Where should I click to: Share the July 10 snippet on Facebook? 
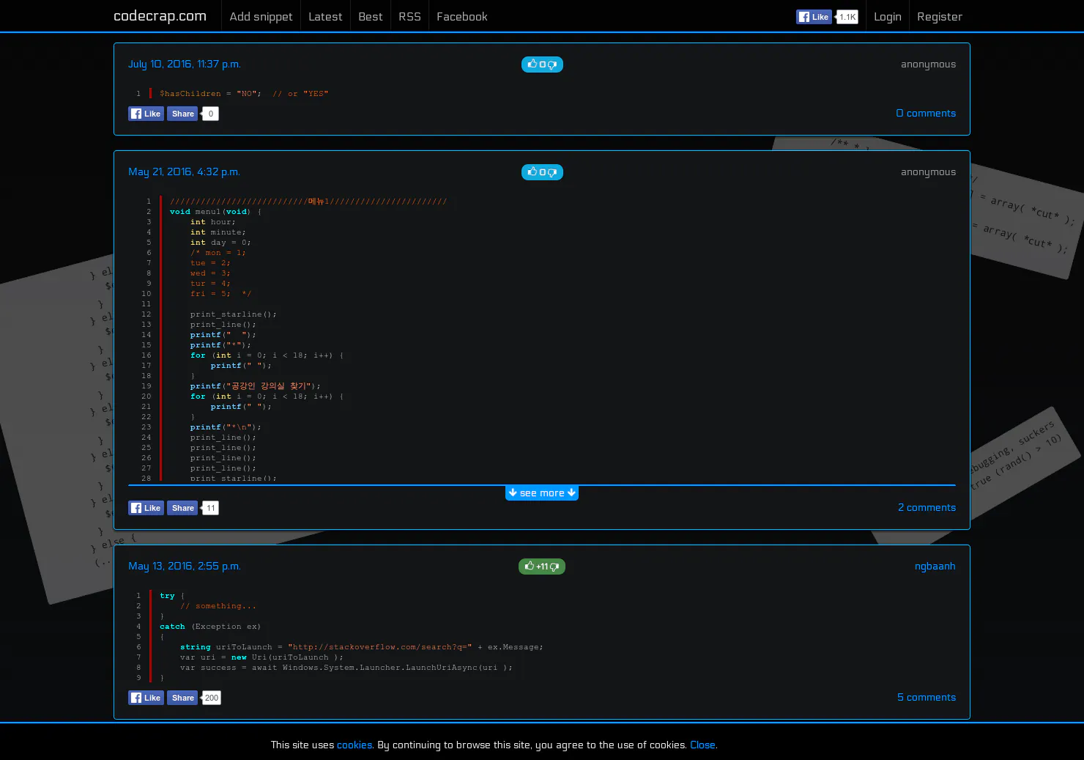tap(182, 114)
